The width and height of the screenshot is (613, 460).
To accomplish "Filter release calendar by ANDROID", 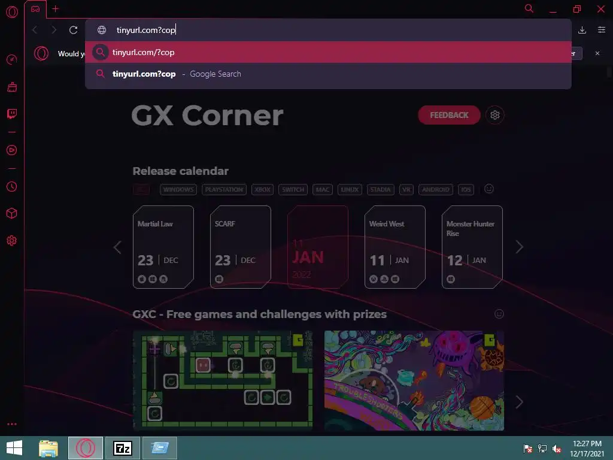I will click(x=436, y=190).
